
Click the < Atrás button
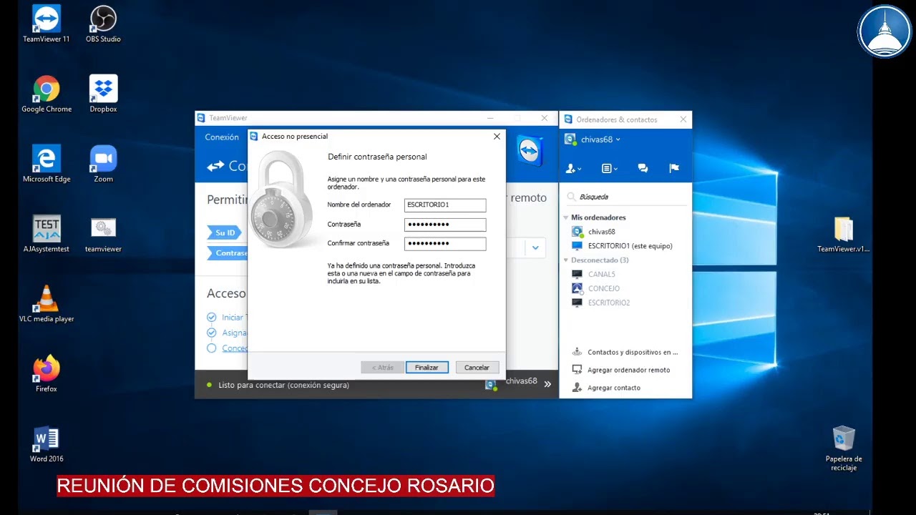[383, 367]
